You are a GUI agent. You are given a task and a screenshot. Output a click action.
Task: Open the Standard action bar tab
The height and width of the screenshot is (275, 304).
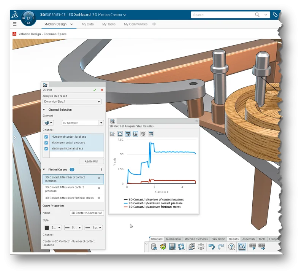(157, 239)
